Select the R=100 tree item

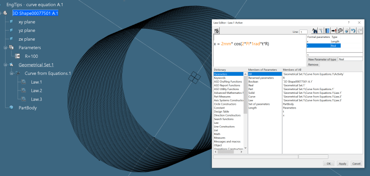31,56
